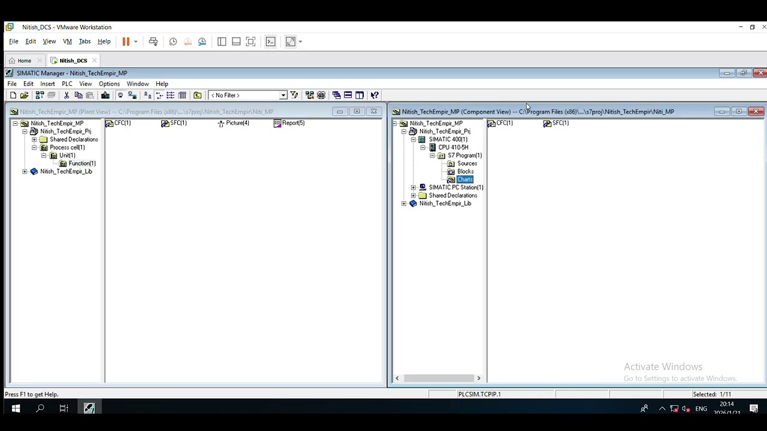Click the Simulation On/Off toolbar icon
The width and height of the screenshot is (767, 431).
pyautogui.click(x=321, y=95)
